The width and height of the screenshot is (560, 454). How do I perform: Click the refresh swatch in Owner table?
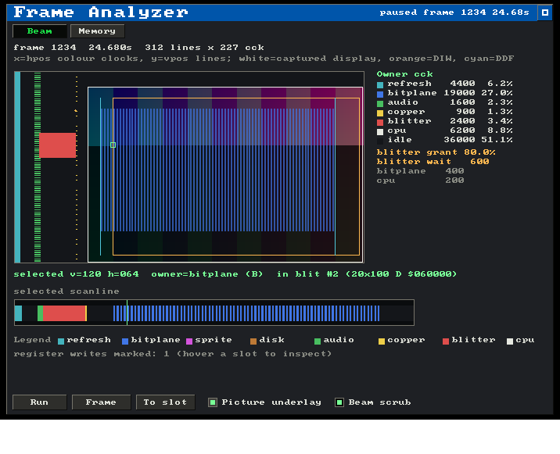380,85
